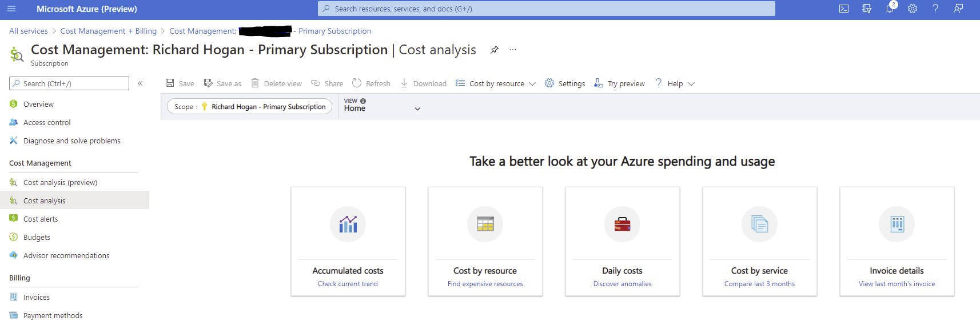Collapse the left navigation menu
Viewport: 980px width, 329px height.
tap(140, 83)
